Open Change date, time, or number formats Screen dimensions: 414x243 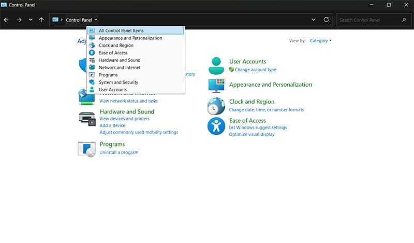click(x=267, y=110)
